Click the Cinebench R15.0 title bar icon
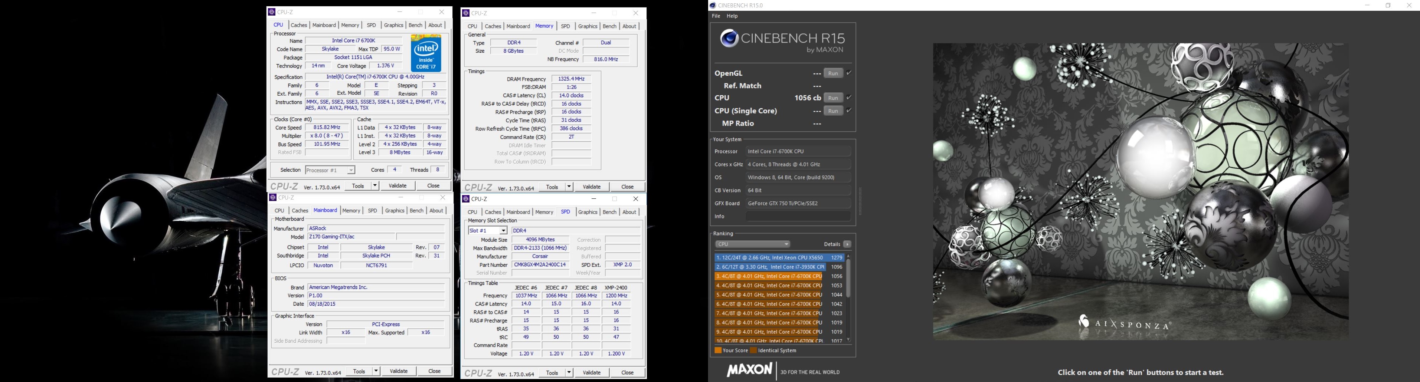This screenshot has height=382, width=1420. [x=713, y=6]
